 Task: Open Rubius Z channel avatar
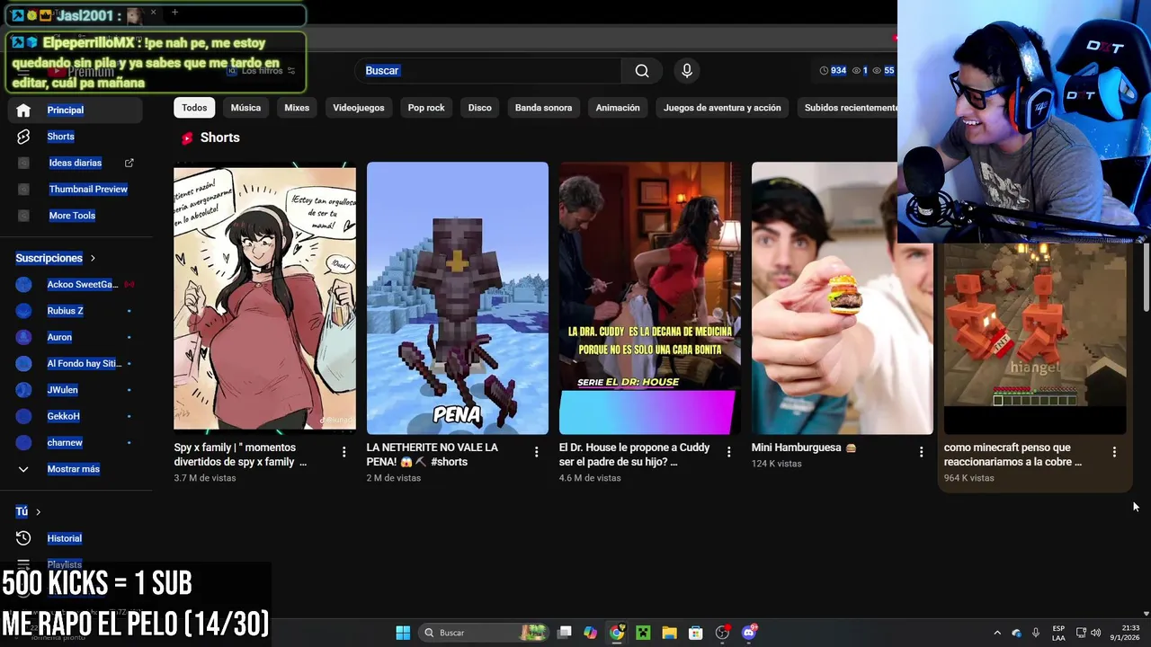(24, 311)
